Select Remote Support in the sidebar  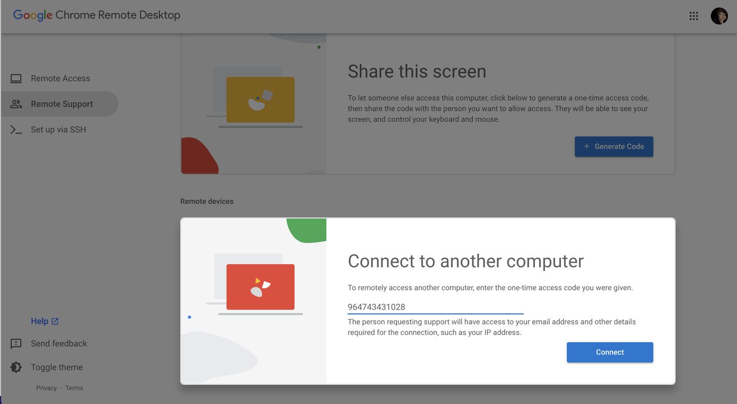point(60,104)
